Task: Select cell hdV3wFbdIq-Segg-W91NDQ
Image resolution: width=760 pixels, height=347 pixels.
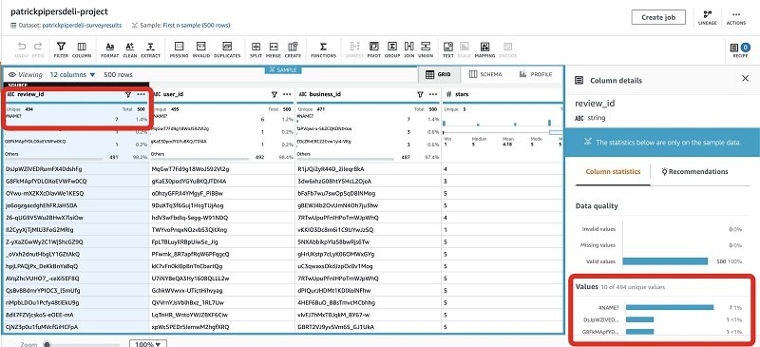Action: click(222, 218)
